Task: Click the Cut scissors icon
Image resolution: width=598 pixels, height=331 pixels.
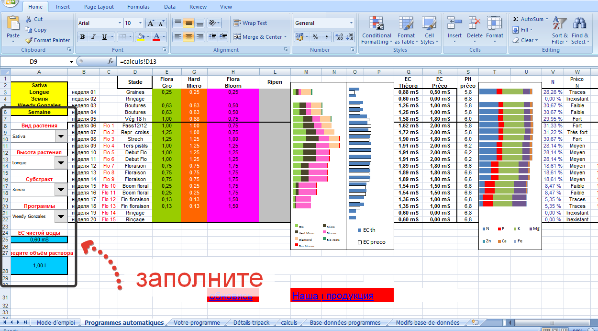Action: (x=29, y=19)
